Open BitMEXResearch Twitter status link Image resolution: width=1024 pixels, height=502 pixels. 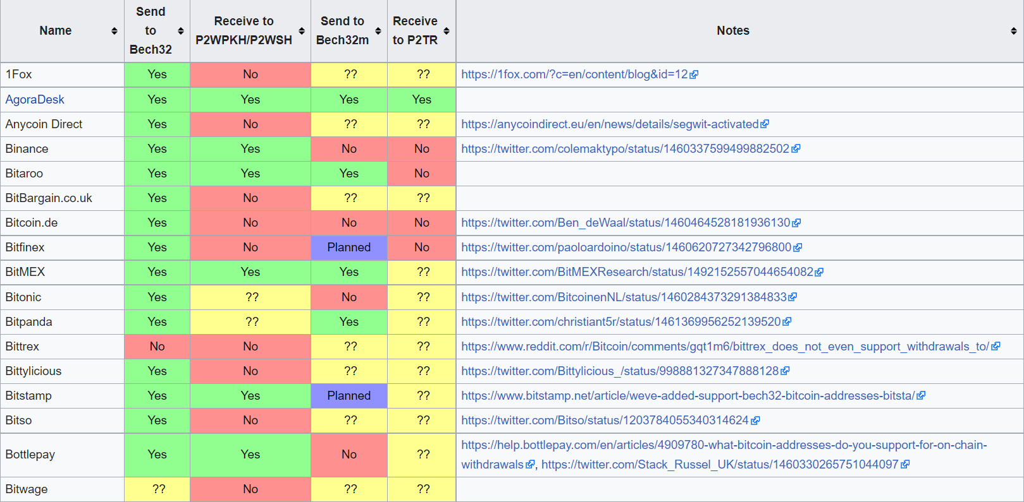[x=637, y=272]
